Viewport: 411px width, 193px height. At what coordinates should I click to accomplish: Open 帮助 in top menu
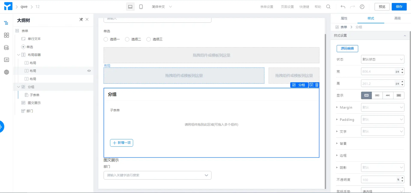(x=318, y=7)
